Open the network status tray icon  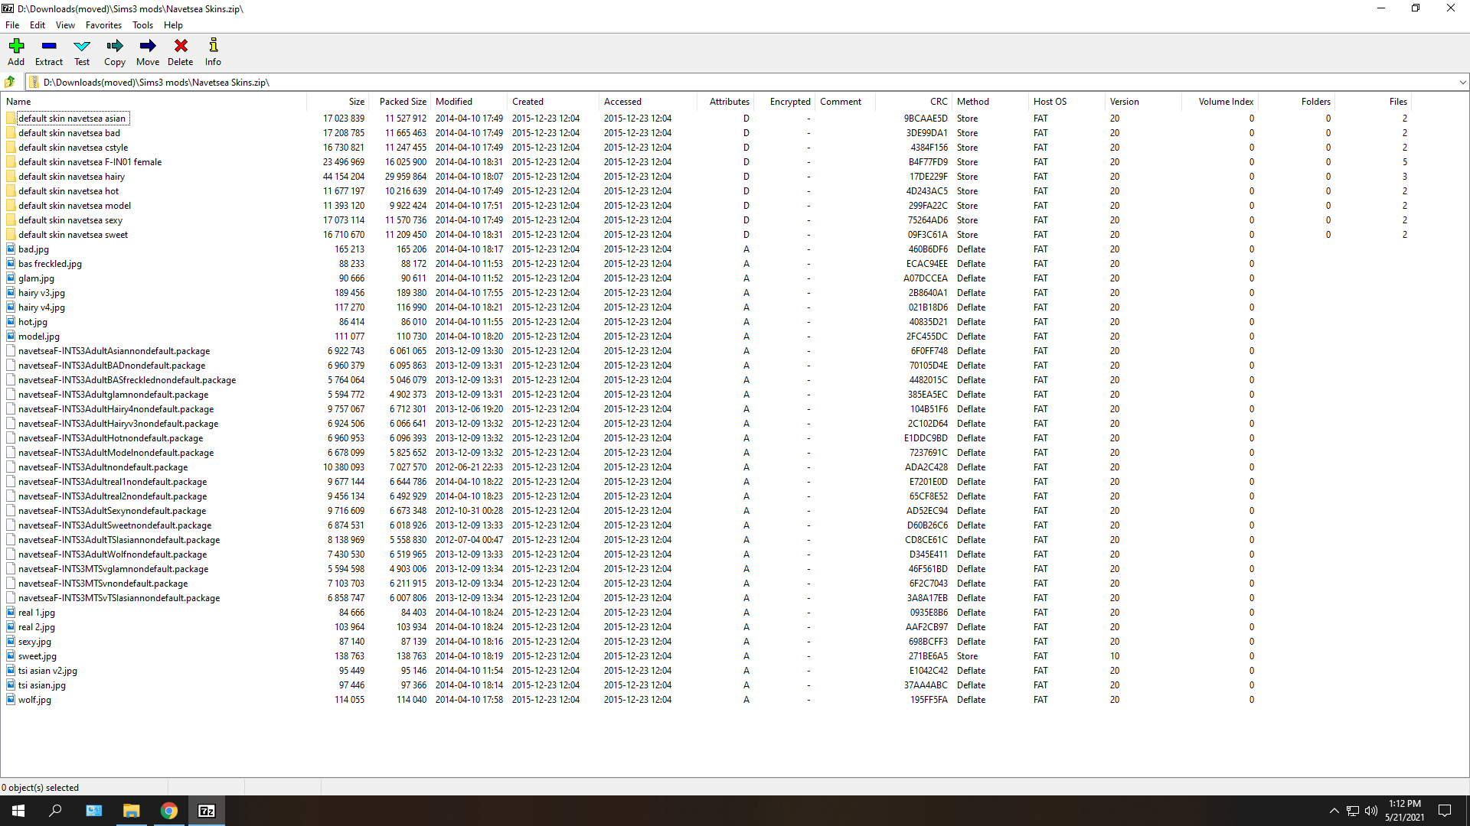(x=1353, y=811)
